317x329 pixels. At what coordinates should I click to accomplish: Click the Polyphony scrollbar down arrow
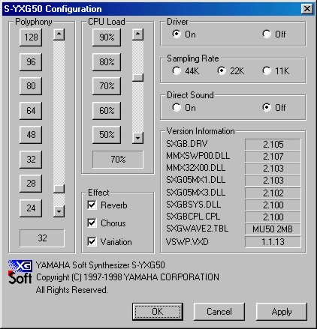click(59, 211)
